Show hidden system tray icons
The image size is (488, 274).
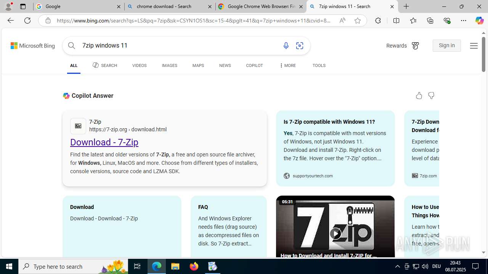coord(397,266)
